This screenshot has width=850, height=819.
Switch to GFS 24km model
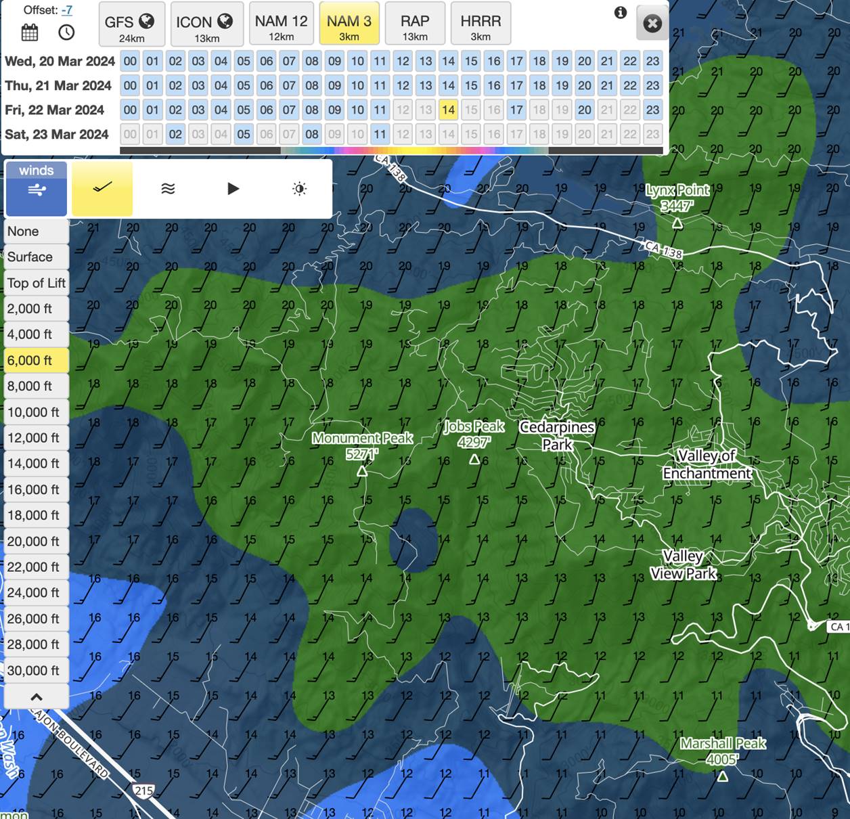pos(131,26)
